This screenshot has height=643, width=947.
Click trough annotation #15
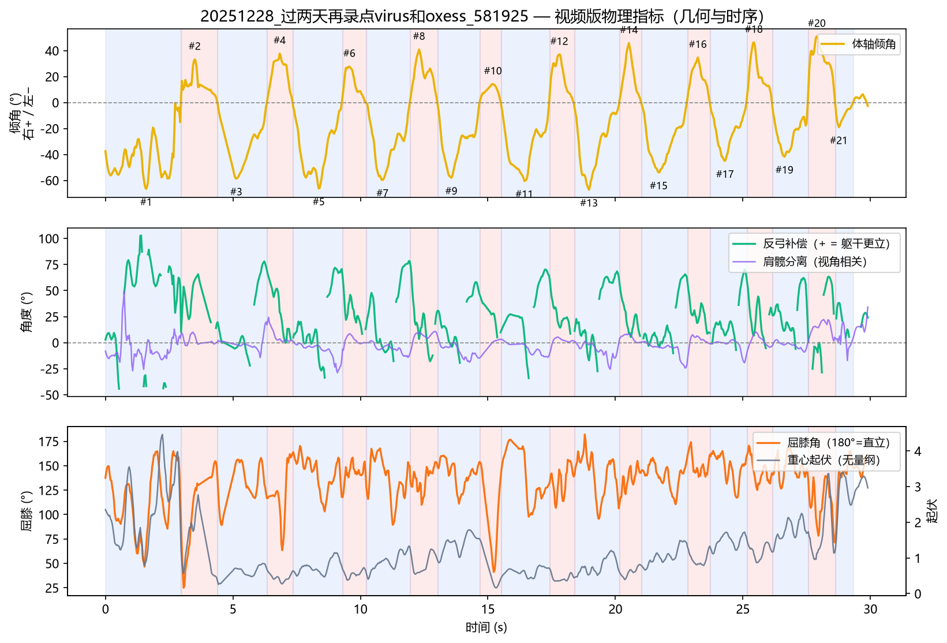pos(658,185)
